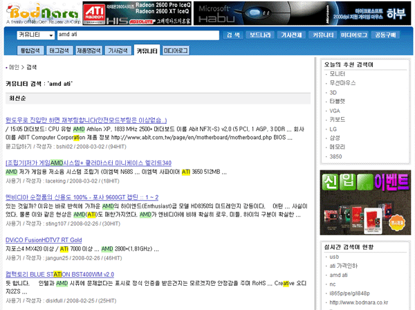This screenshot has height=310, width=415.
Task: Click author line 'laceking / 2008-03-02'
Action: (62, 181)
